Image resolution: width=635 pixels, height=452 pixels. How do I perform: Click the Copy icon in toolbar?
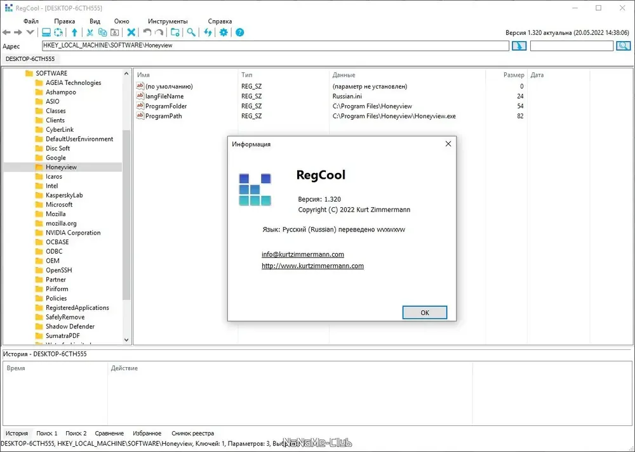[102, 32]
